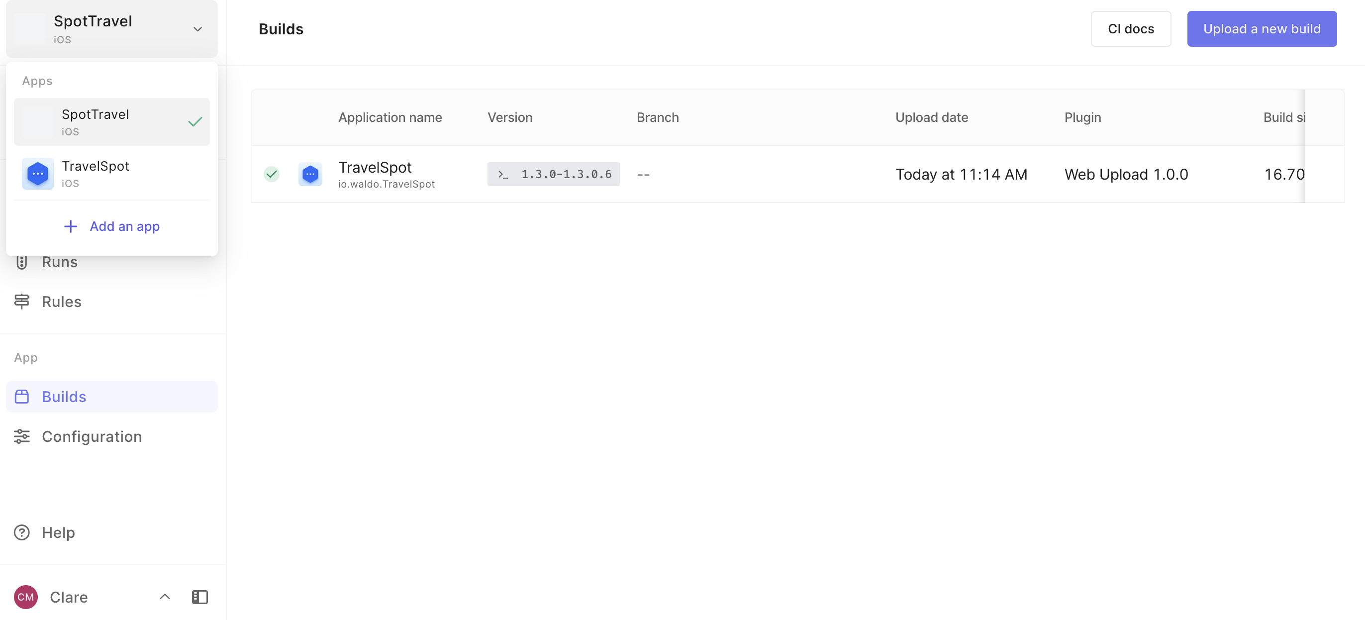Select TravelSpot iOS from apps list
This screenshot has width=1365, height=620.
pos(112,174)
